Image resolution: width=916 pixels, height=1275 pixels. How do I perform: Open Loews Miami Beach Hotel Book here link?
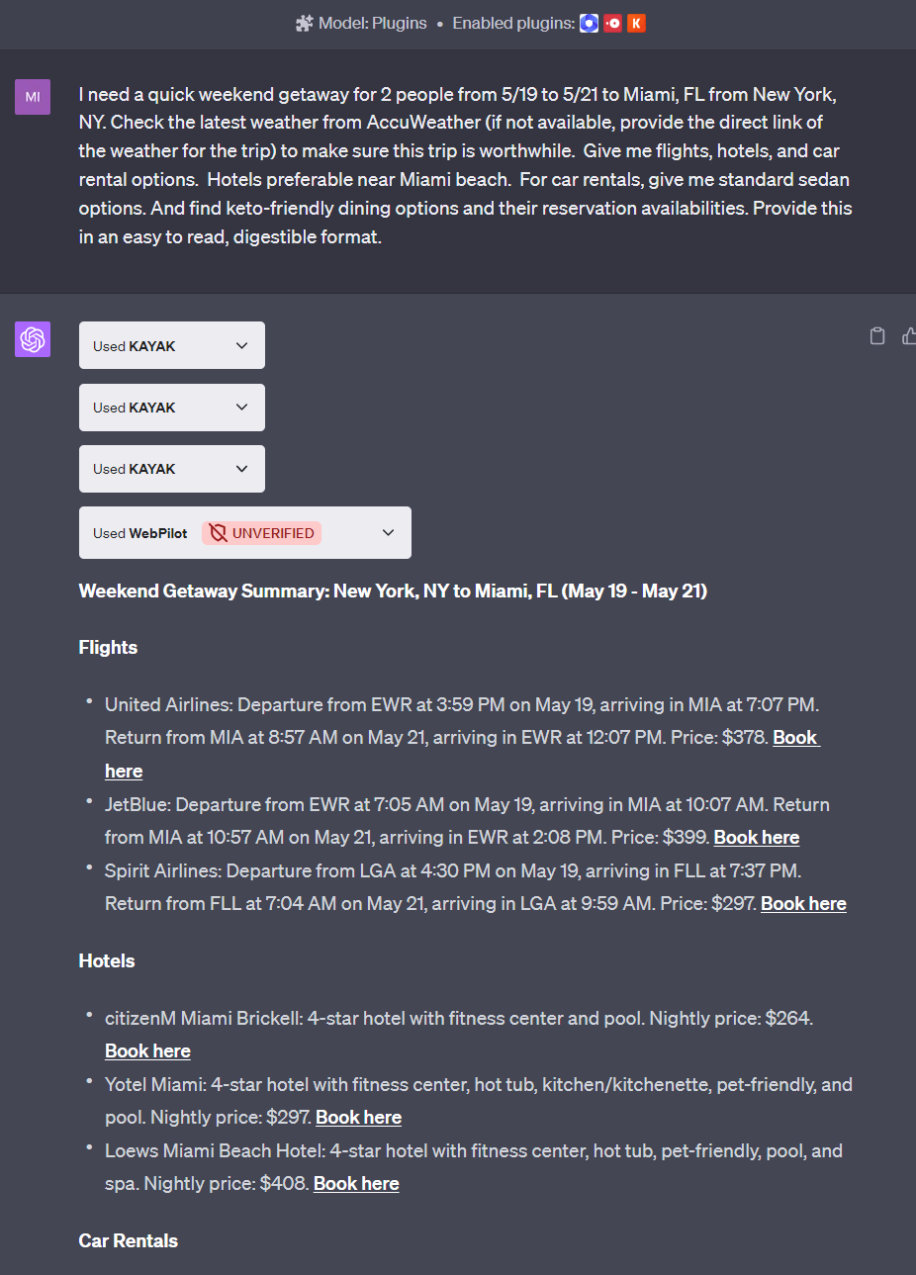coord(356,1184)
